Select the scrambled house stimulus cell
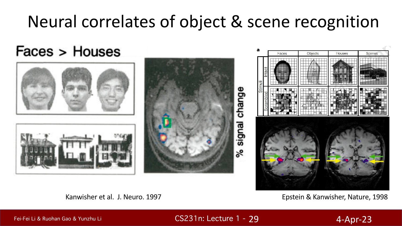This screenshot has height=226, width=402. pyautogui.click(x=343, y=101)
